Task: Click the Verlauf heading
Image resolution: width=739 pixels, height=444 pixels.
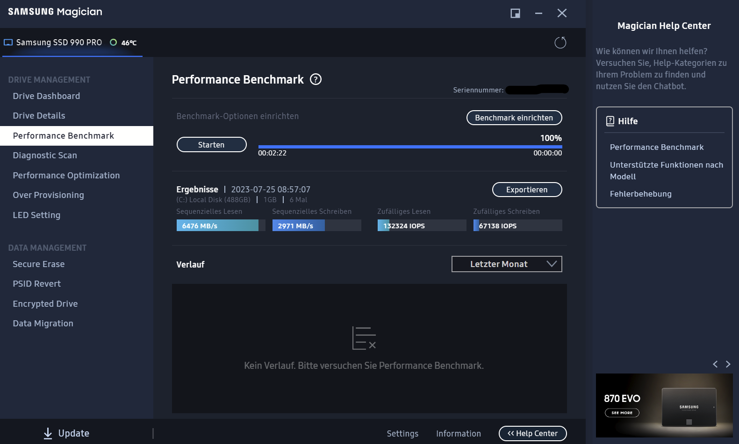Action: (x=190, y=264)
